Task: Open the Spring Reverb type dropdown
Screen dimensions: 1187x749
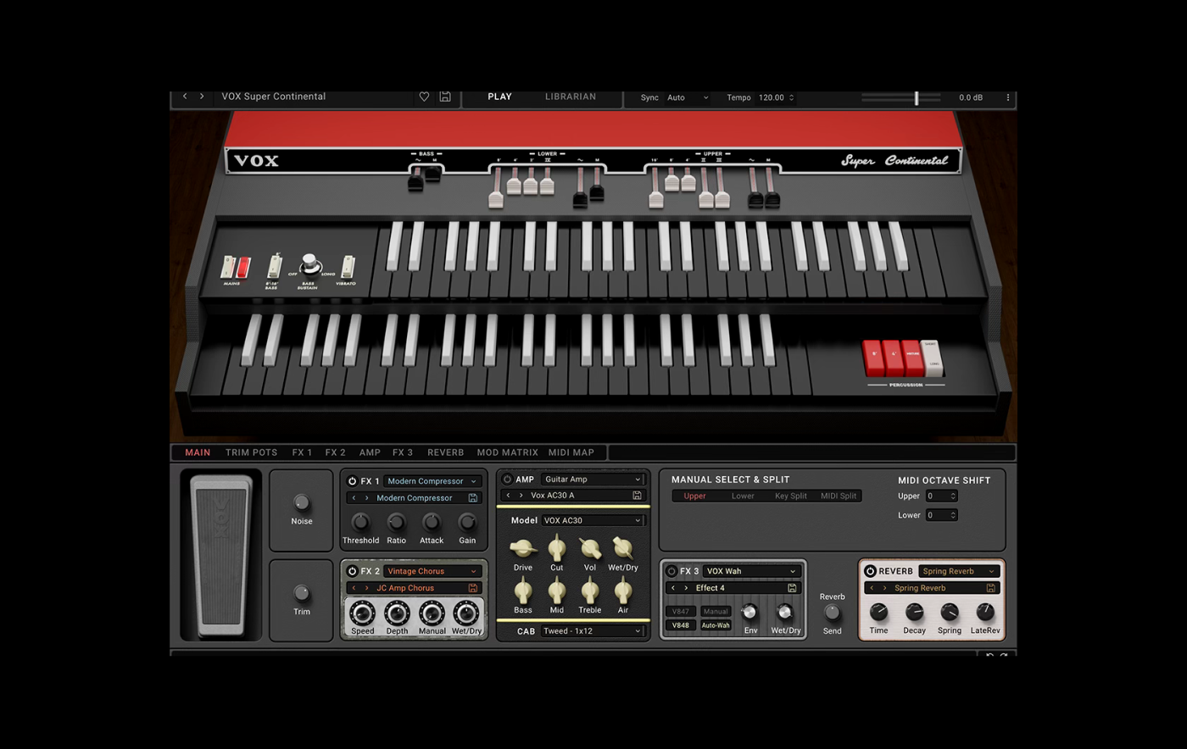Action: (959, 571)
